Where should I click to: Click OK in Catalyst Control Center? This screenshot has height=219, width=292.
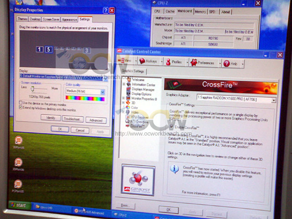(x=168, y=210)
